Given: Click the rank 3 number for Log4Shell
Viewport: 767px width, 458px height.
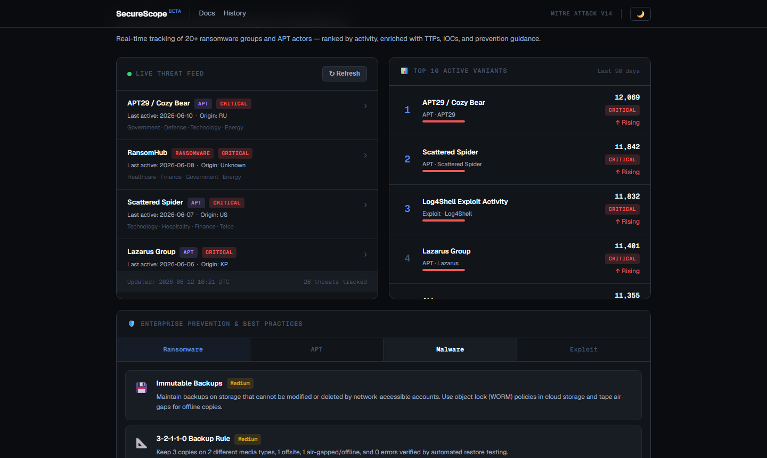Looking at the screenshot, I should click(407, 209).
